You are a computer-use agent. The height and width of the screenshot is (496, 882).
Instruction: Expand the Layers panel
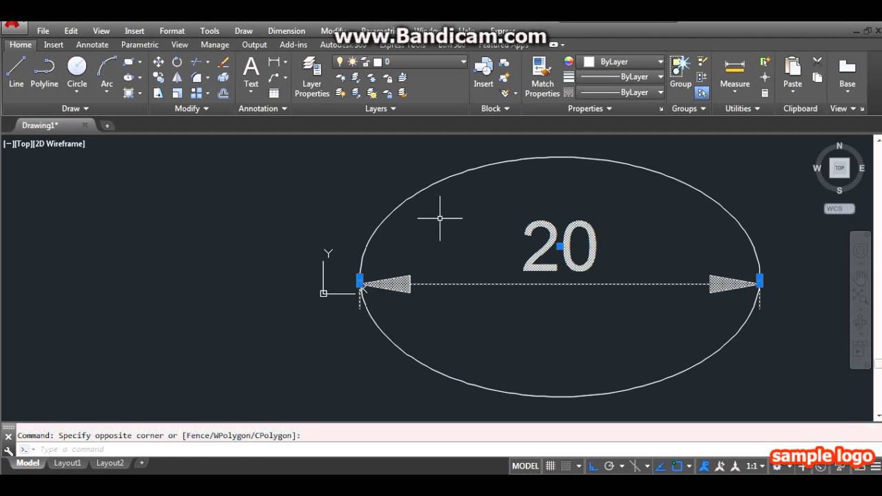[380, 108]
